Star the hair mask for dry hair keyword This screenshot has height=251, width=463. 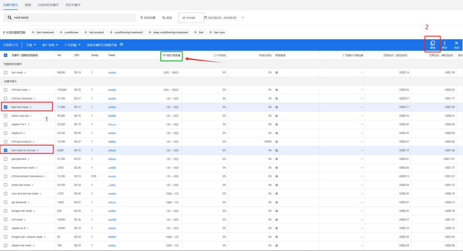pyautogui.click(x=38, y=150)
